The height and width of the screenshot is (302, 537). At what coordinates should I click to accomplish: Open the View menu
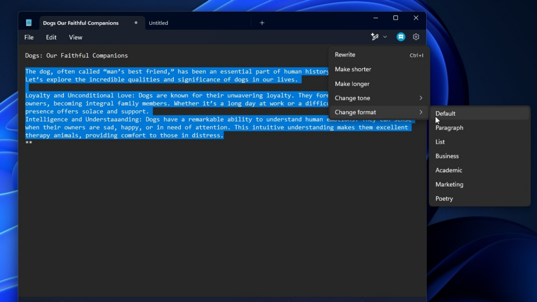[76, 37]
